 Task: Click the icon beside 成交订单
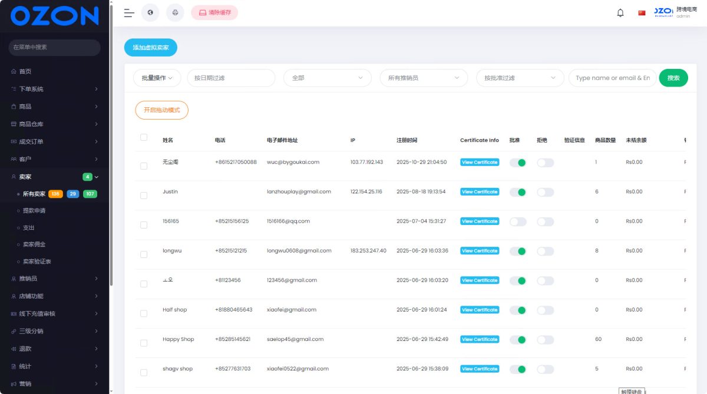tap(14, 142)
